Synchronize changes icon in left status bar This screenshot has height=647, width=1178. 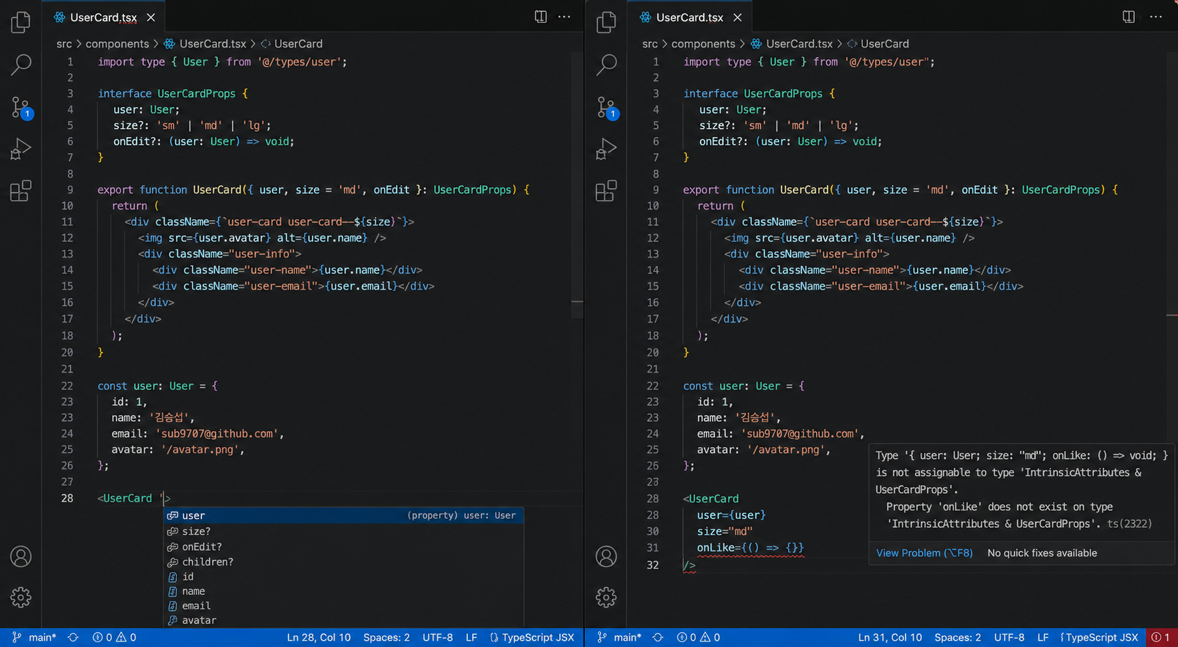(73, 637)
